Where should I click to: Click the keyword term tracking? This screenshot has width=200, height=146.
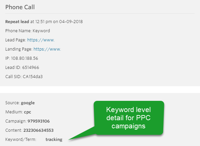pos(54,140)
